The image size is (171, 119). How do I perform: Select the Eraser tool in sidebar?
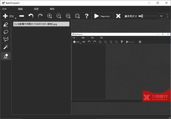[6, 56]
